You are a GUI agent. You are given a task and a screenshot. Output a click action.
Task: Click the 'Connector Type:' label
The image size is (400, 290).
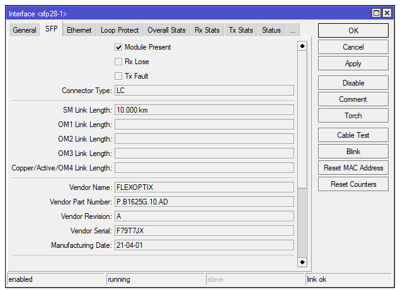pyautogui.click(x=87, y=91)
